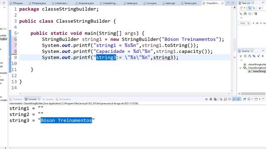Open Outline view menu chevron

(x=241, y=60)
